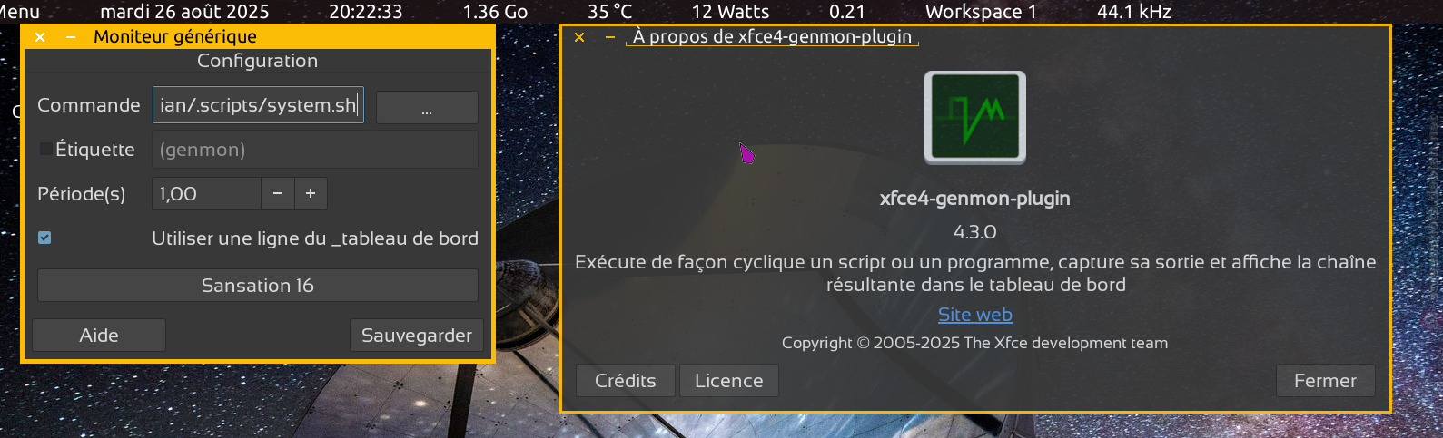View the Licence information
Viewport: 1443px width, 438px height.
[x=729, y=381]
